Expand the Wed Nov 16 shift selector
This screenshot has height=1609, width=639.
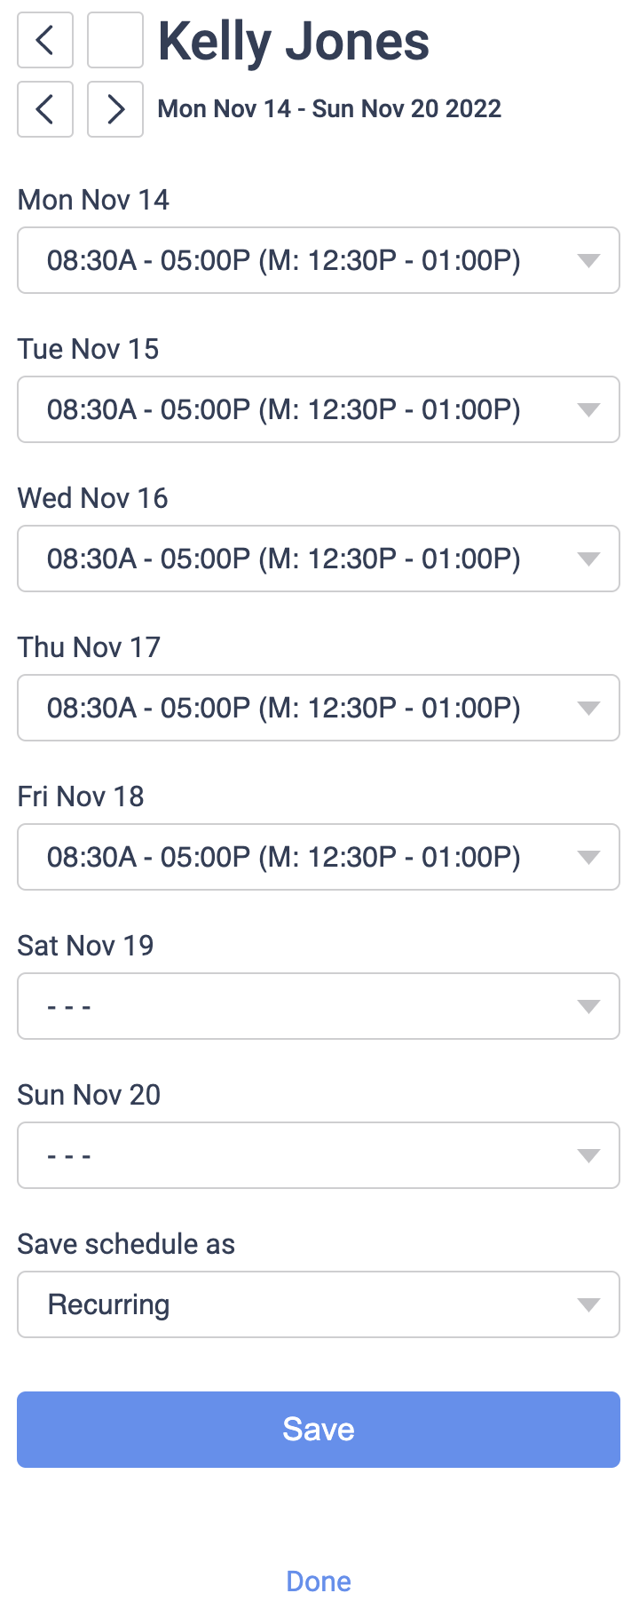point(318,559)
